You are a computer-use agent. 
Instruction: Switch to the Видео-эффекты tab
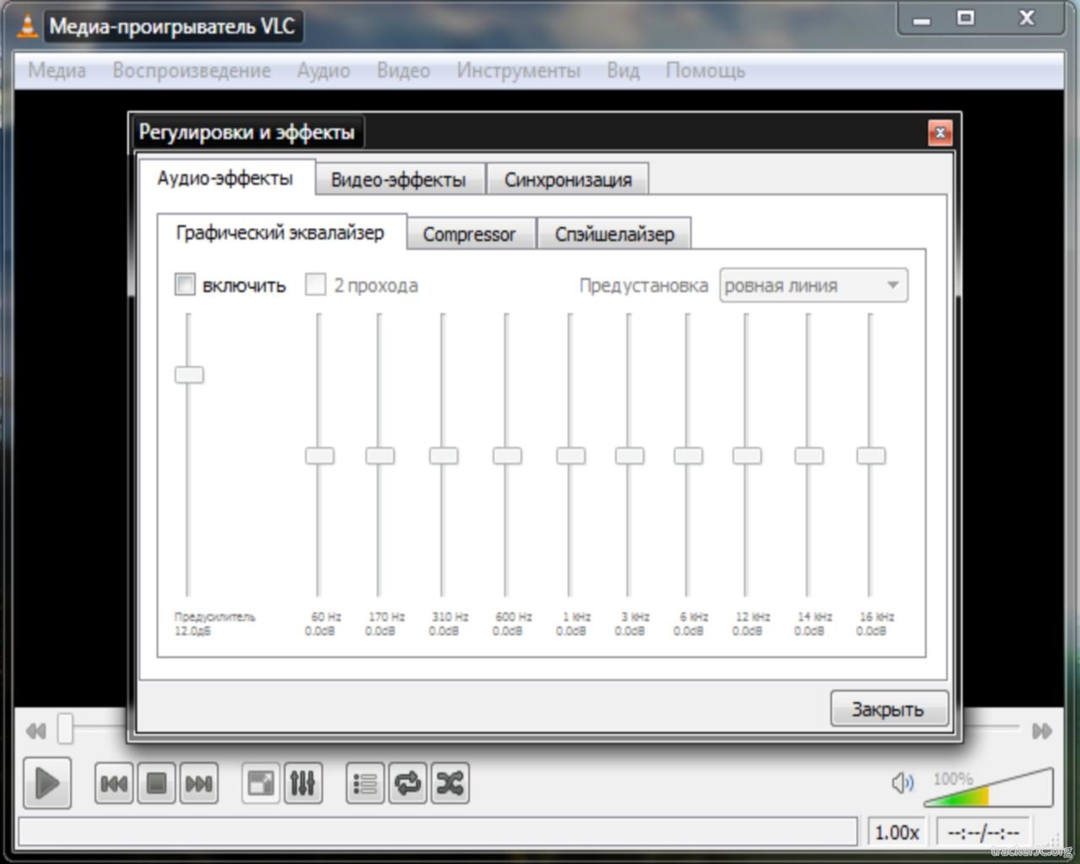pos(398,180)
